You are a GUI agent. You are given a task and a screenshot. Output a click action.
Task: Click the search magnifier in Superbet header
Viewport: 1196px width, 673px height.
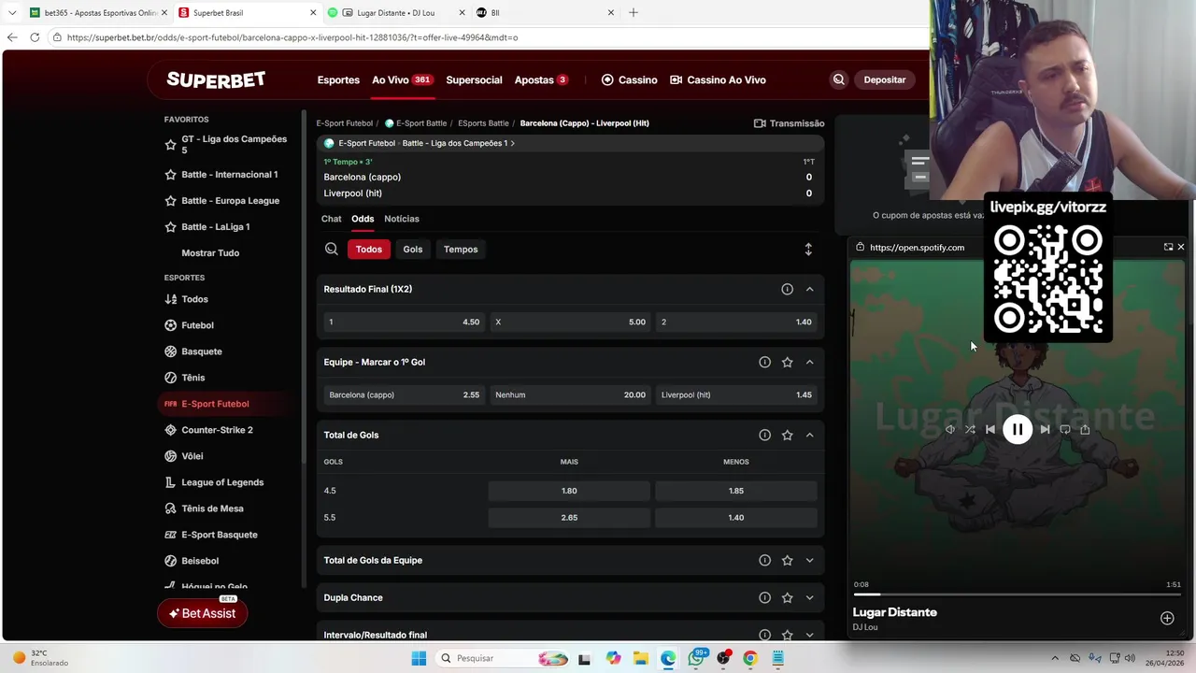click(x=838, y=79)
